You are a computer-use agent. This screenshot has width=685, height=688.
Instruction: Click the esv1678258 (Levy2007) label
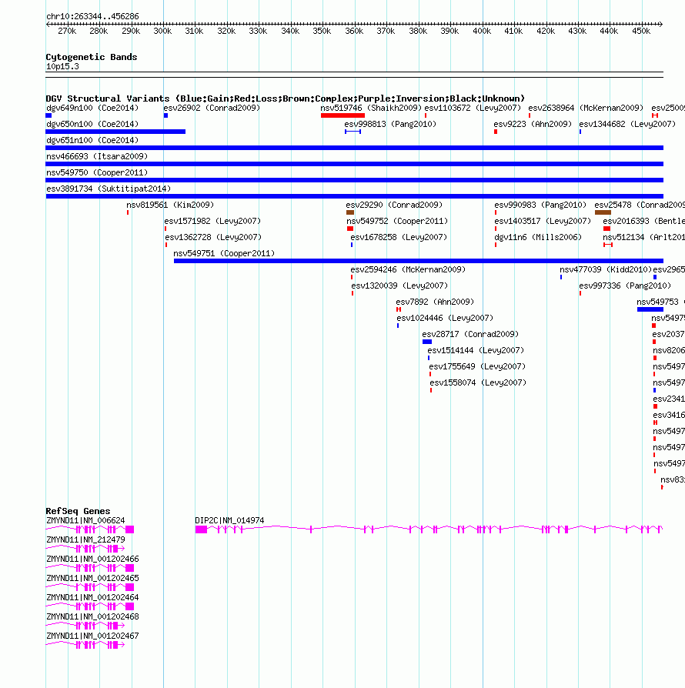pos(399,237)
